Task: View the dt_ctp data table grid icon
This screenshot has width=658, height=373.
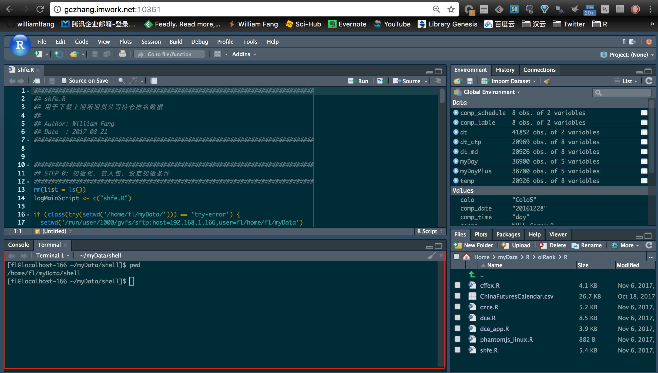Action: pyautogui.click(x=644, y=142)
